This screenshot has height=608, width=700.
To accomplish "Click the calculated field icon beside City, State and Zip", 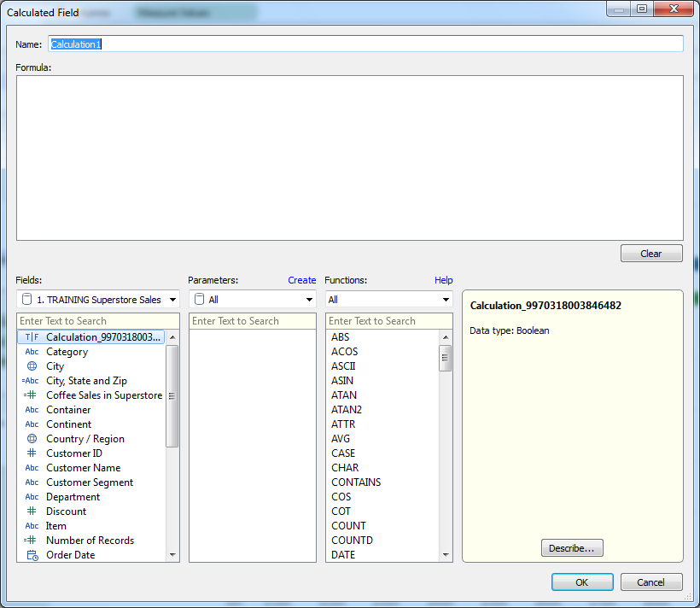I will (32, 380).
